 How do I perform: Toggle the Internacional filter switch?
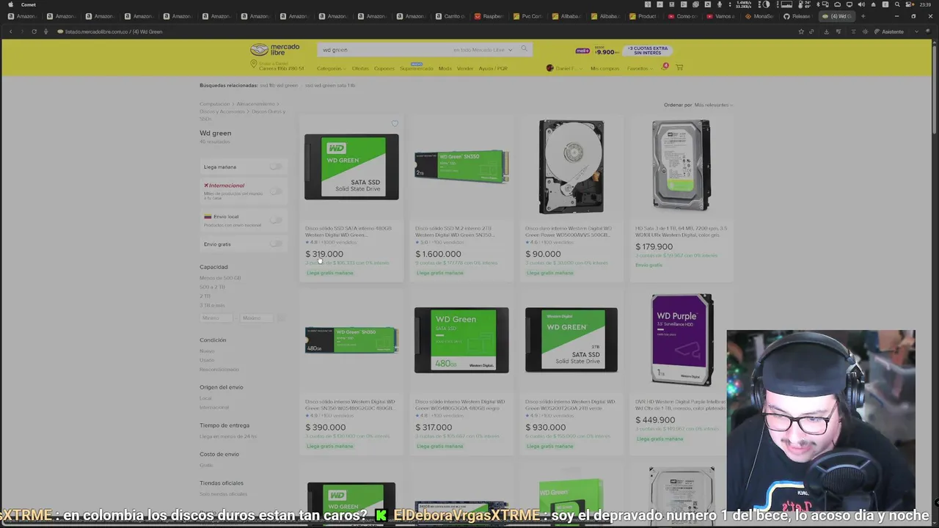(x=275, y=191)
